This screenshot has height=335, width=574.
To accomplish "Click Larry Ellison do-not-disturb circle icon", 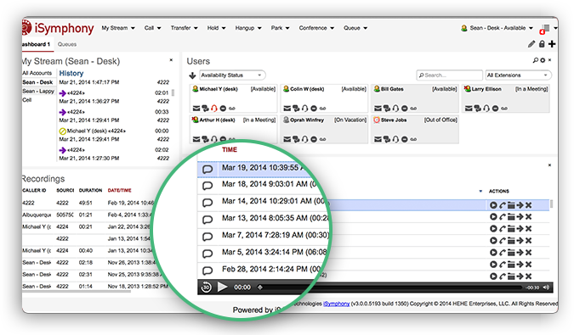I will (495, 109).
